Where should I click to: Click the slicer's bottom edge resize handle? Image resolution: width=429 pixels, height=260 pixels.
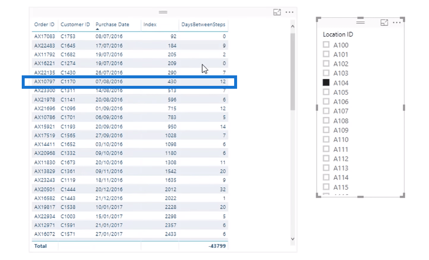(360, 196)
